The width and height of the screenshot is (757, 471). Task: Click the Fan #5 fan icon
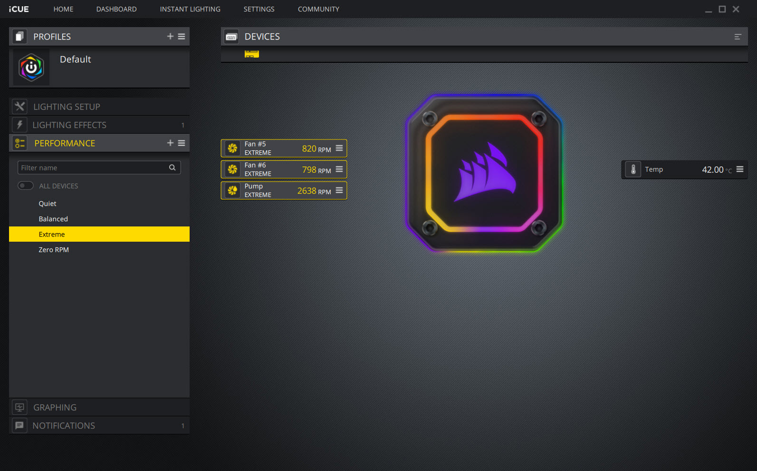232,148
